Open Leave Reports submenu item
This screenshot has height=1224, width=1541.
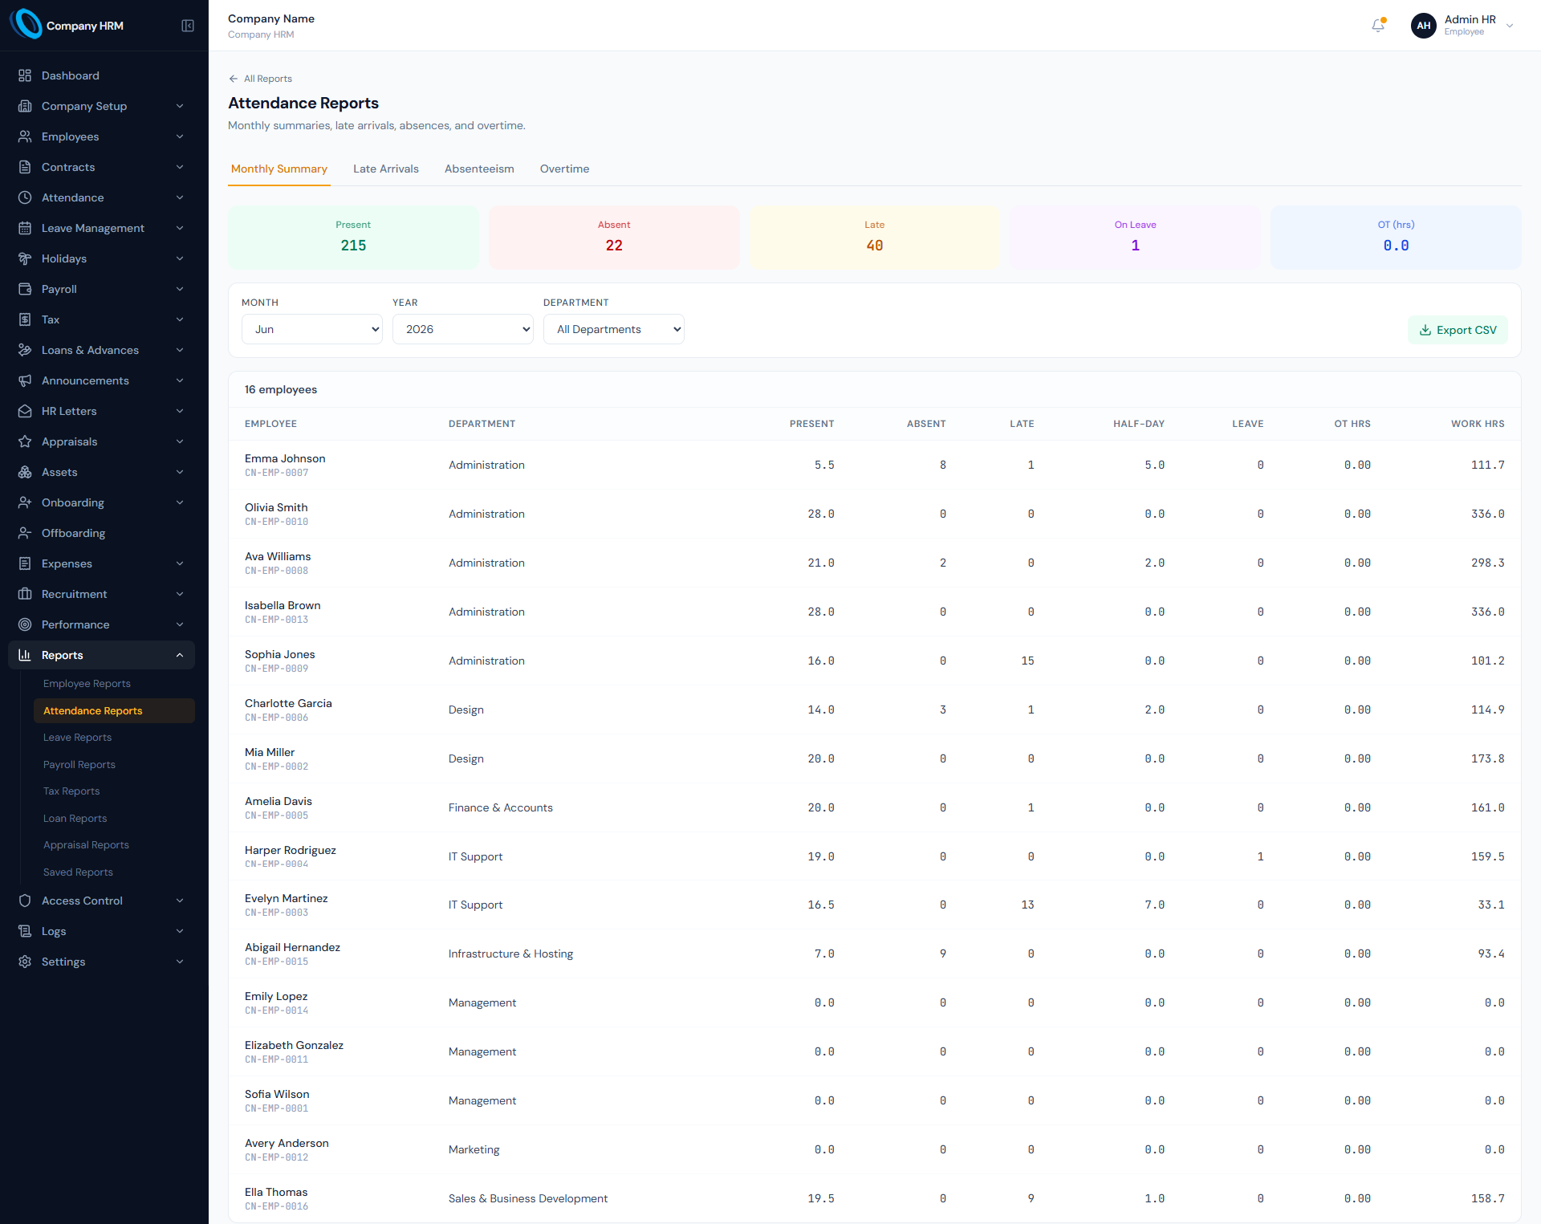tap(77, 738)
